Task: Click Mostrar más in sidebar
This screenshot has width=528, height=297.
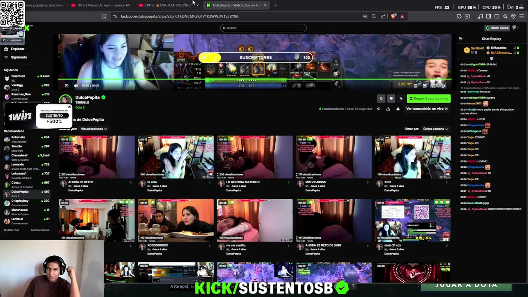Action: point(12,230)
